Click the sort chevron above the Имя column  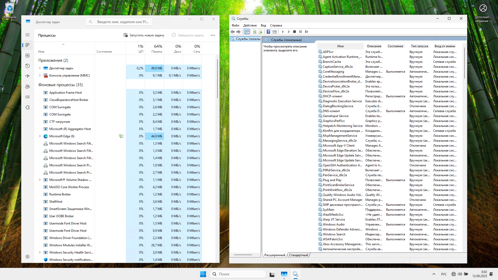click(63, 44)
